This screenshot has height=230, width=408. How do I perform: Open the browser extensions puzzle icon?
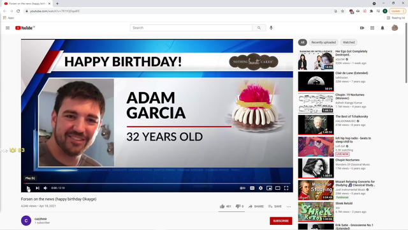click(371, 11)
